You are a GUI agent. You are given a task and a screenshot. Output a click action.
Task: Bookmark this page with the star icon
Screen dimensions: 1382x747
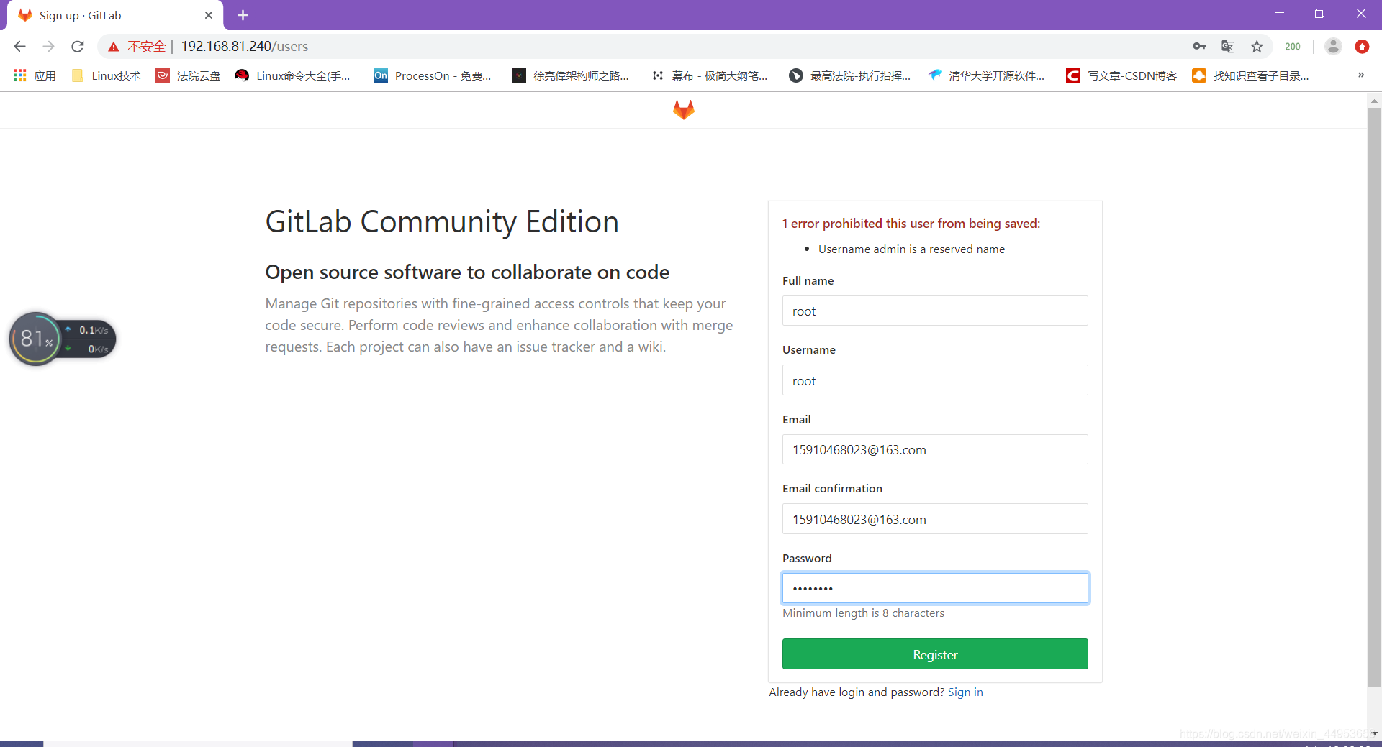(x=1257, y=47)
